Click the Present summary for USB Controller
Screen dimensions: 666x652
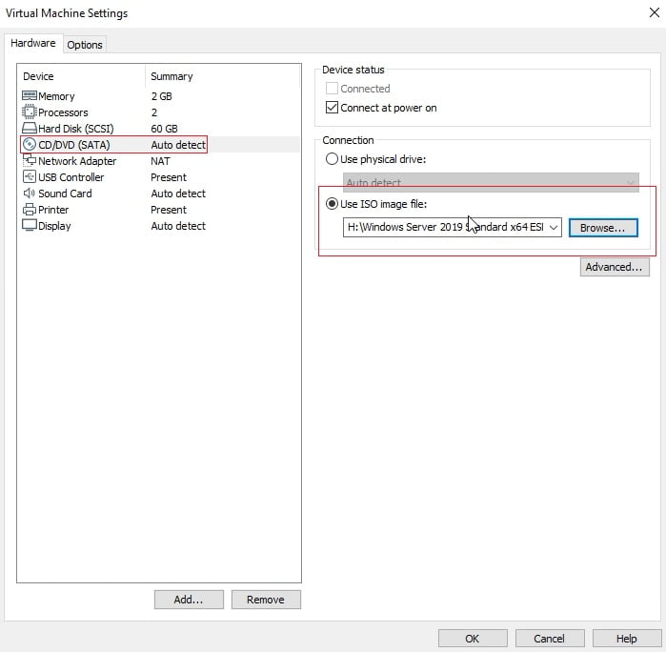pyautogui.click(x=169, y=177)
